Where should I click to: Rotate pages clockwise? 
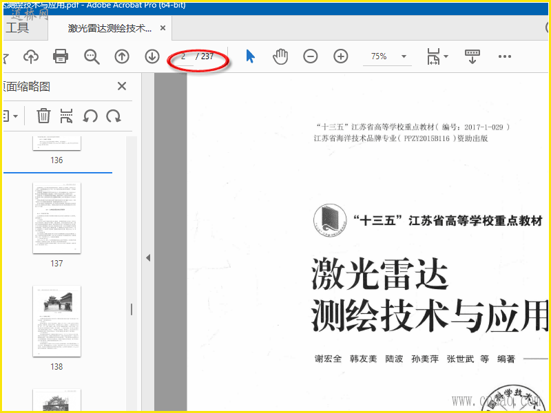pos(114,116)
